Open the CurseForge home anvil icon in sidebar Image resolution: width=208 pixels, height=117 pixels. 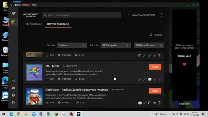13,14
